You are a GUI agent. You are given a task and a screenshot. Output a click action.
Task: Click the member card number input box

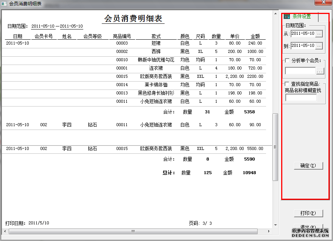(300, 70)
